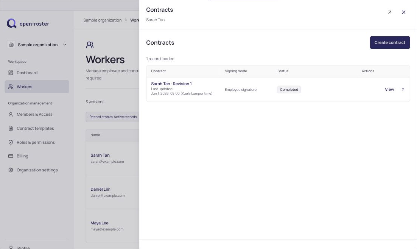Open Contract templates page

tap(37, 128)
